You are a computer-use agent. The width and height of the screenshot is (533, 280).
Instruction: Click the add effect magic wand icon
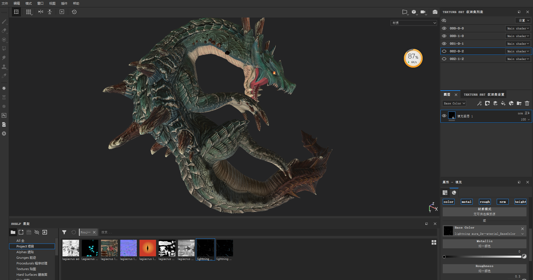[x=480, y=103]
